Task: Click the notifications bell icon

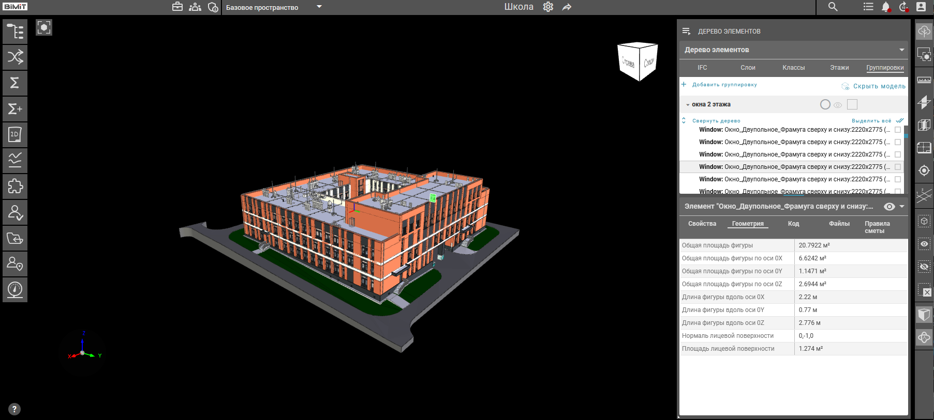Action: [885, 7]
